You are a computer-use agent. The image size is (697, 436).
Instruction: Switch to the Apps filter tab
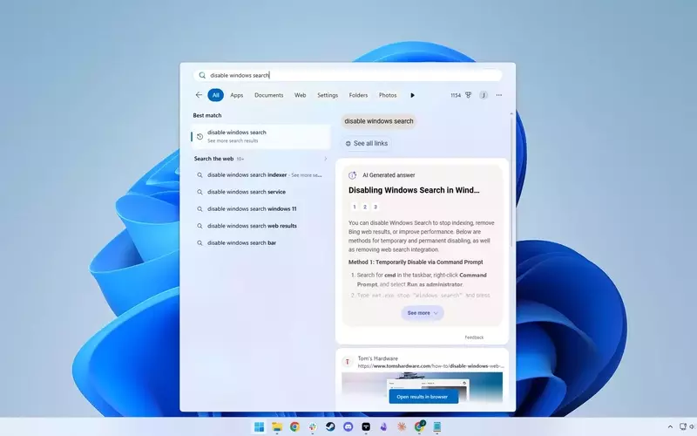pos(236,95)
